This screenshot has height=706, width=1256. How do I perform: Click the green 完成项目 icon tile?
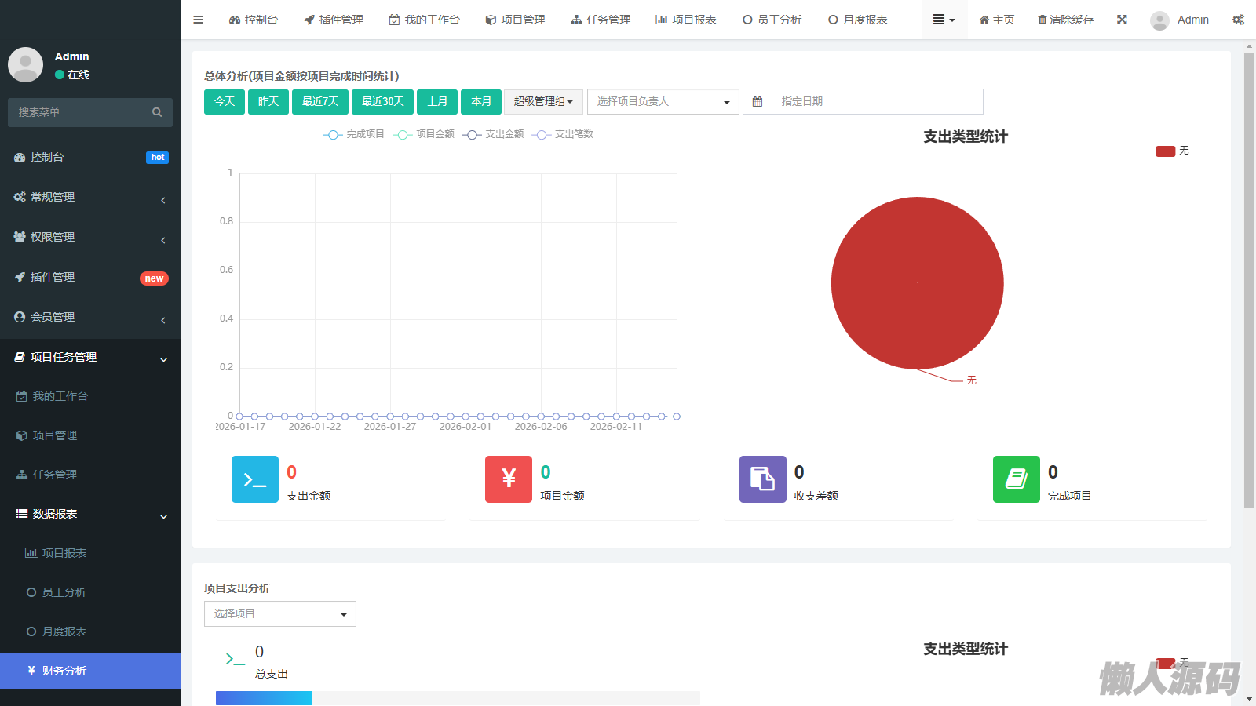[x=1017, y=479]
